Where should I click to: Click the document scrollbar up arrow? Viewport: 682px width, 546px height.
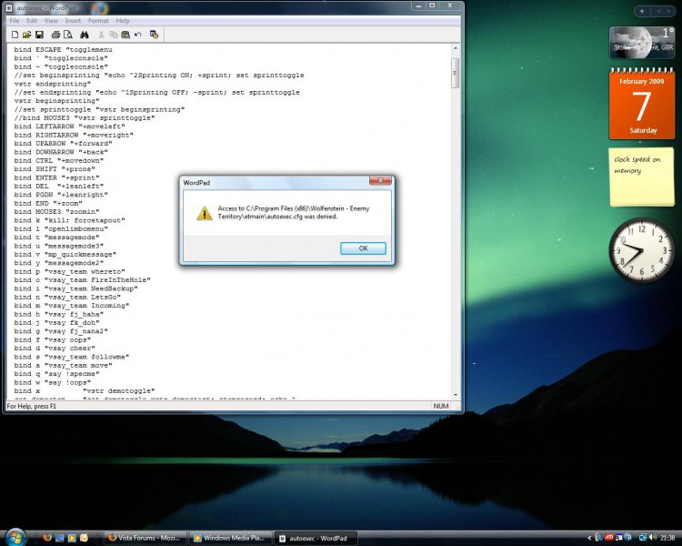pos(456,49)
